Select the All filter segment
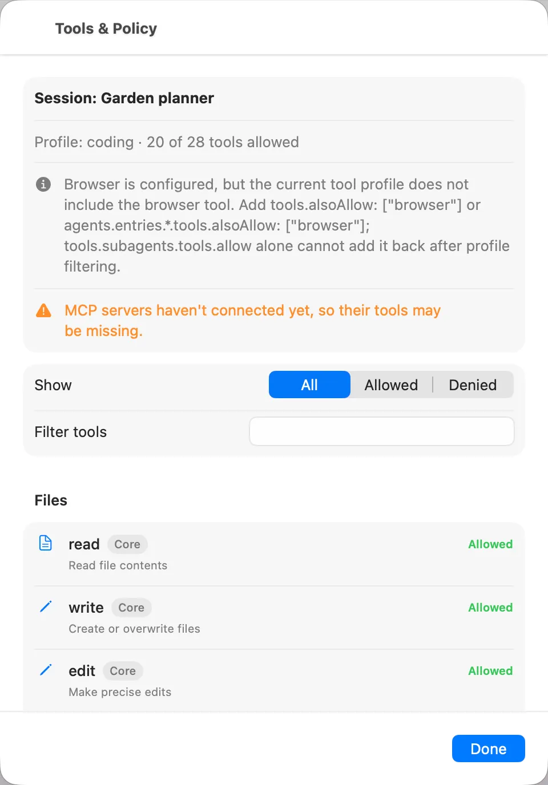The height and width of the screenshot is (785, 548). [309, 385]
